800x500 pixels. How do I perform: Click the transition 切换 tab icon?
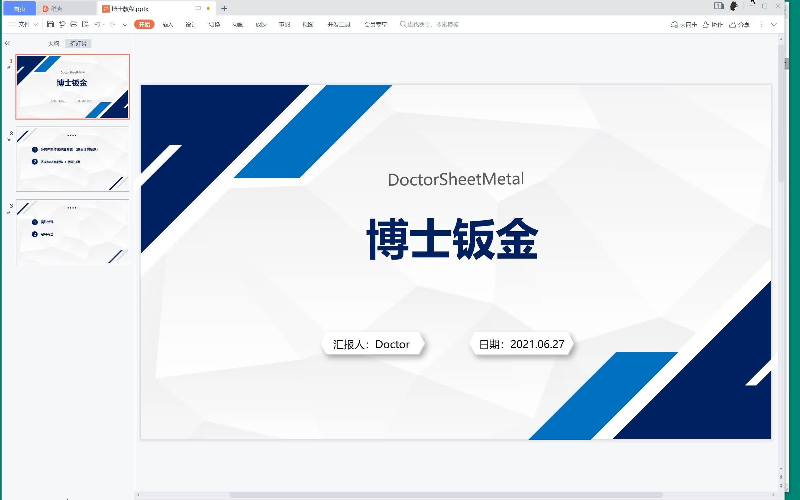213,24
